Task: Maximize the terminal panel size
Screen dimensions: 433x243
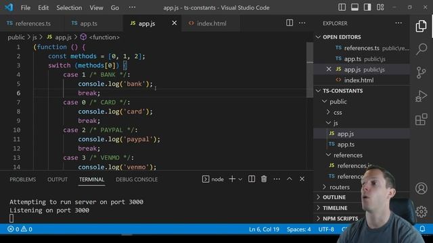Action: pos(289,179)
